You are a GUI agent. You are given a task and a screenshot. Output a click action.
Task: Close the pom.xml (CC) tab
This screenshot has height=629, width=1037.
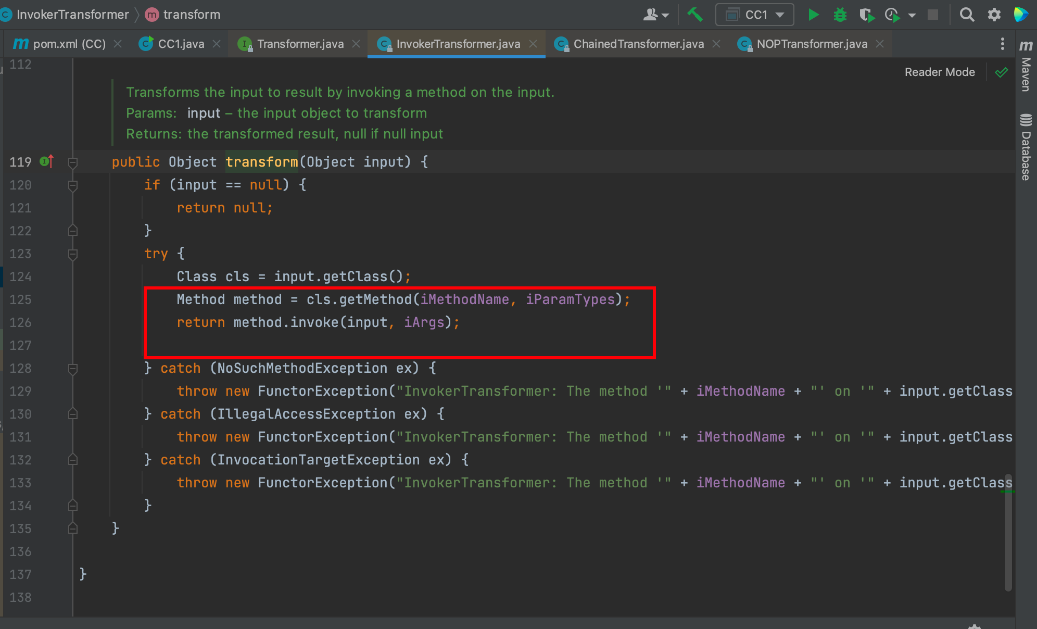click(118, 44)
